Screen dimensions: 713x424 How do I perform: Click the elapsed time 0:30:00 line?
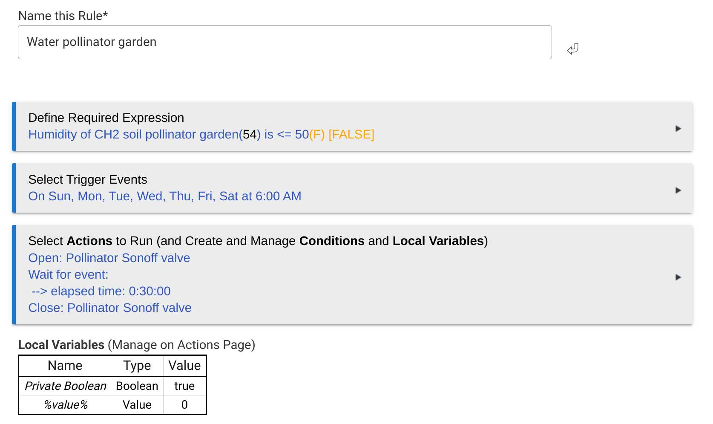[101, 291]
